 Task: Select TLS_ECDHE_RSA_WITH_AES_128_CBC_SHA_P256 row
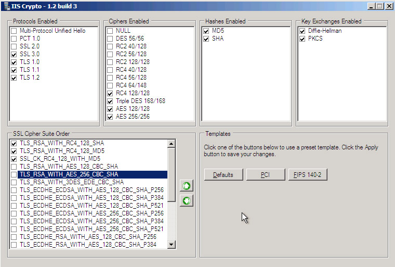click(x=88, y=237)
